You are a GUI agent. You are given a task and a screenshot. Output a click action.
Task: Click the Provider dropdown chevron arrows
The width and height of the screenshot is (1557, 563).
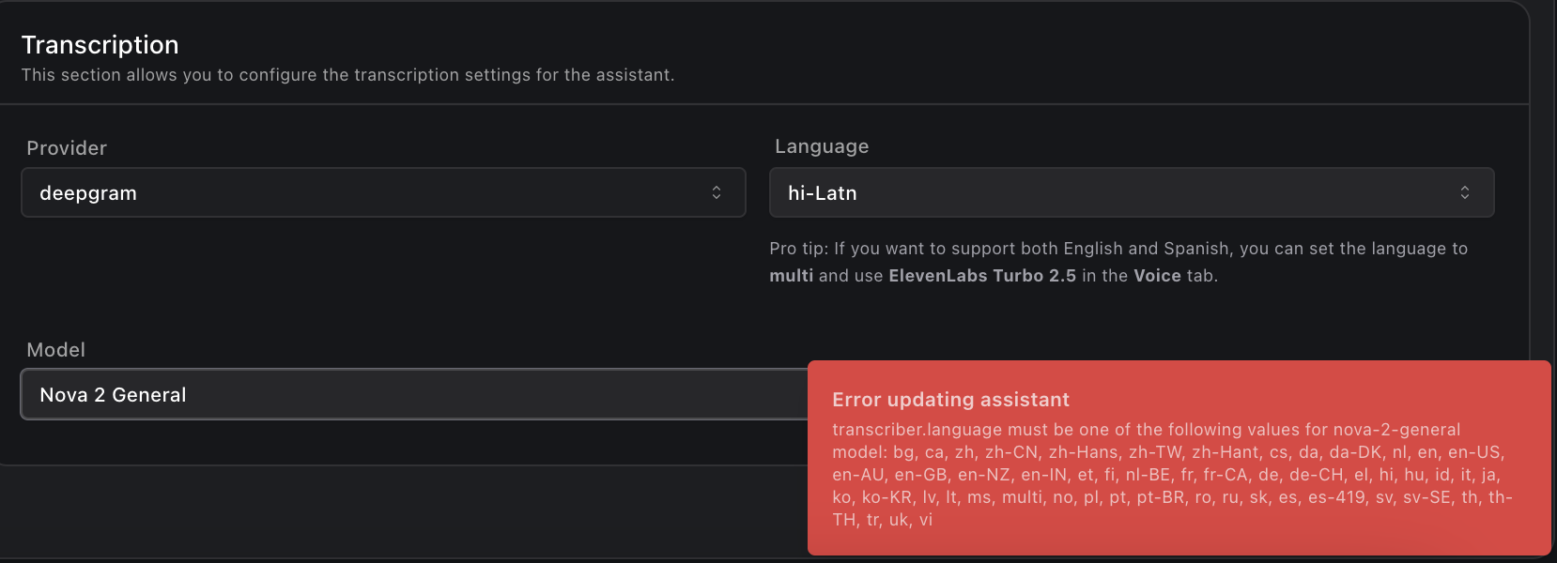717,192
